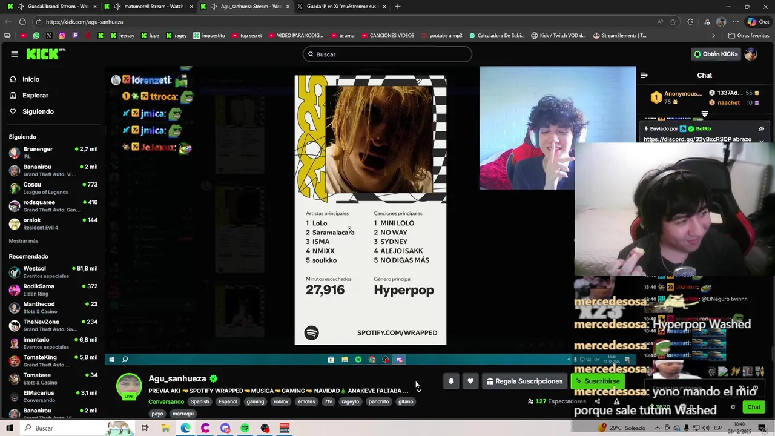Viewport: 775px width, 436px height.
Task: Switch to GuadaLibrandi Stream browser tab
Action: tap(53, 7)
